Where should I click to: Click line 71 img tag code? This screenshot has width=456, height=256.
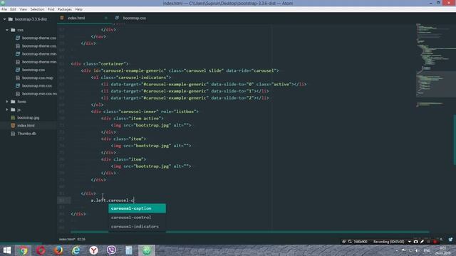point(151,125)
